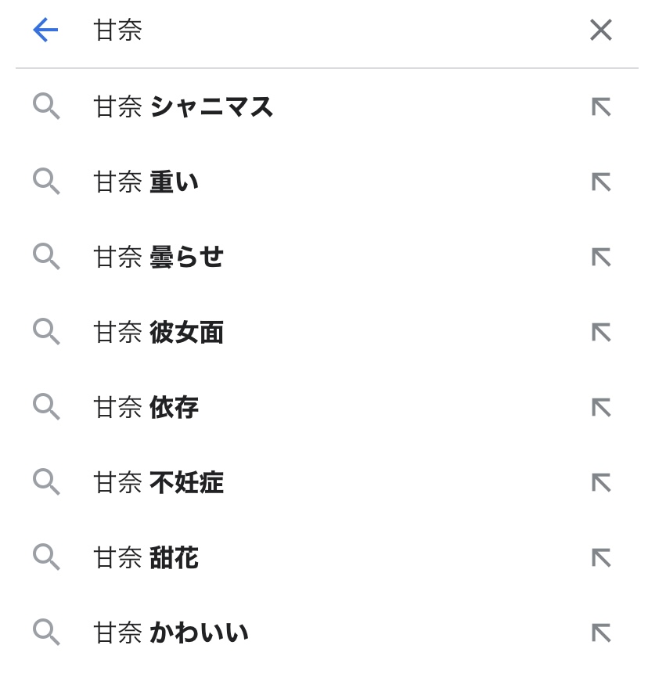
Task: Insert 甘奈 甜花 using arrow icon
Action: pos(601,558)
